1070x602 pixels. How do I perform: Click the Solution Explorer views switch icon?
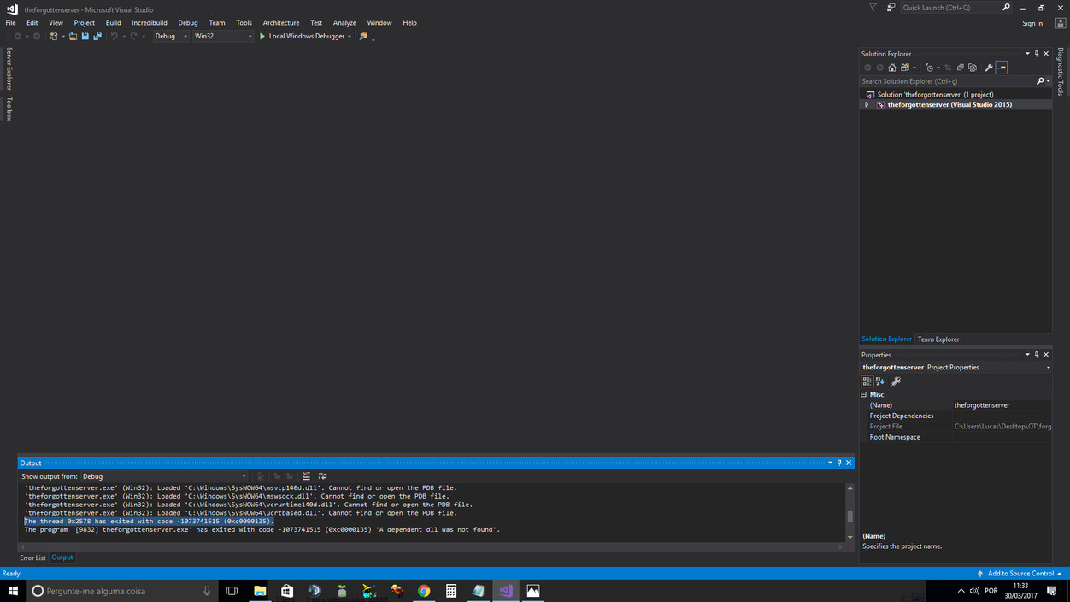pos(906,68)
